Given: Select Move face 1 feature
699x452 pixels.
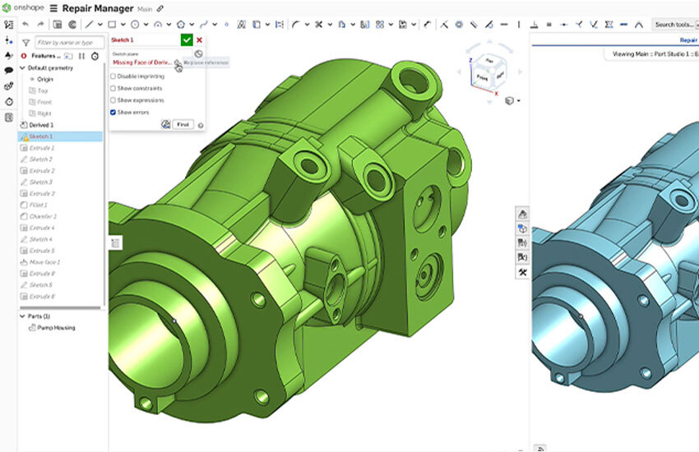Looking at the screenshot, I should click(44, 262).
